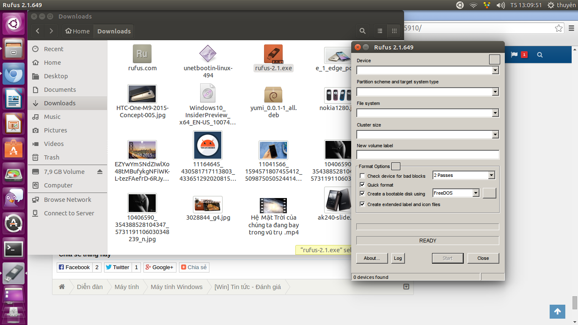Toggle Create a bootable disk using
578x325 pixels.
pos(362,194)
